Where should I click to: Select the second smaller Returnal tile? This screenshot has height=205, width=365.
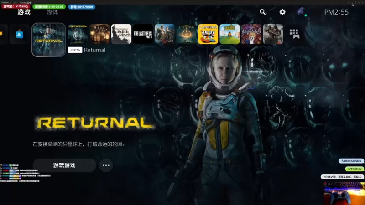click(x=78, y=34)
